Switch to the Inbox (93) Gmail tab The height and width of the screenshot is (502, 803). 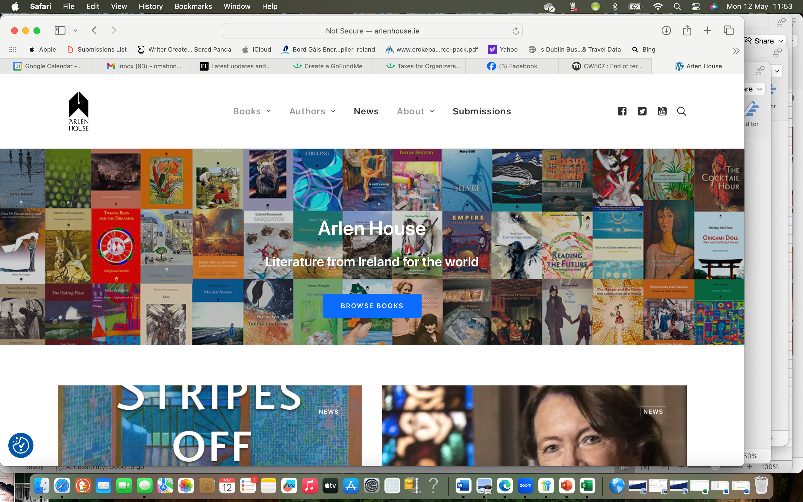144,66
